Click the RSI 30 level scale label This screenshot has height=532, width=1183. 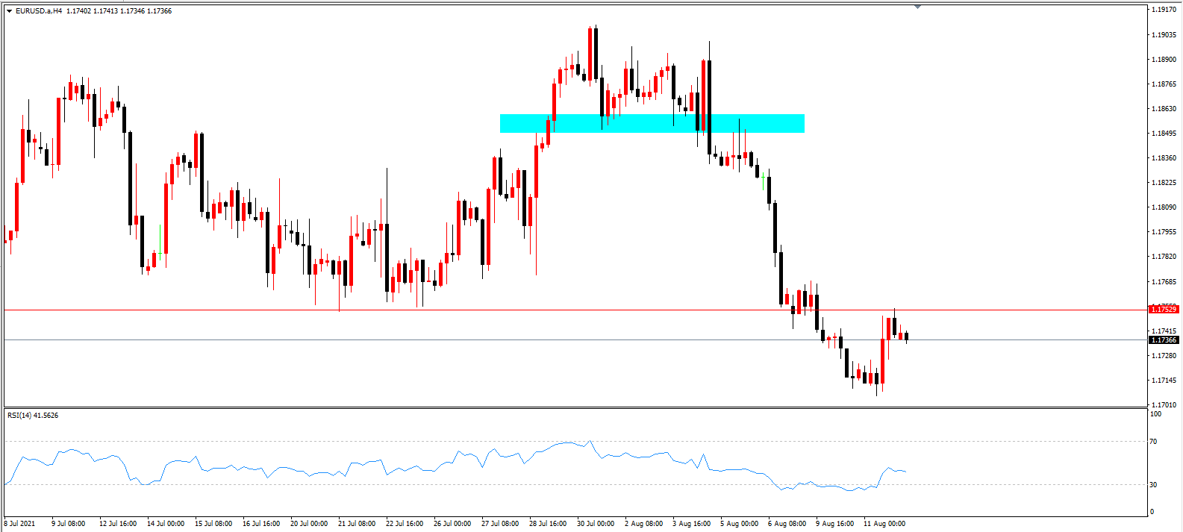[1154, 485]
